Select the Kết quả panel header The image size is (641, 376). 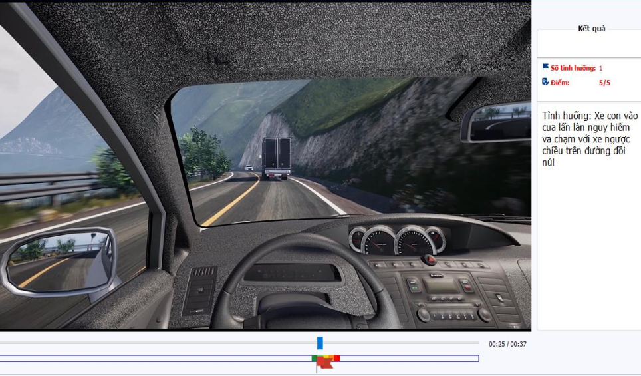(x=591, y=29)
